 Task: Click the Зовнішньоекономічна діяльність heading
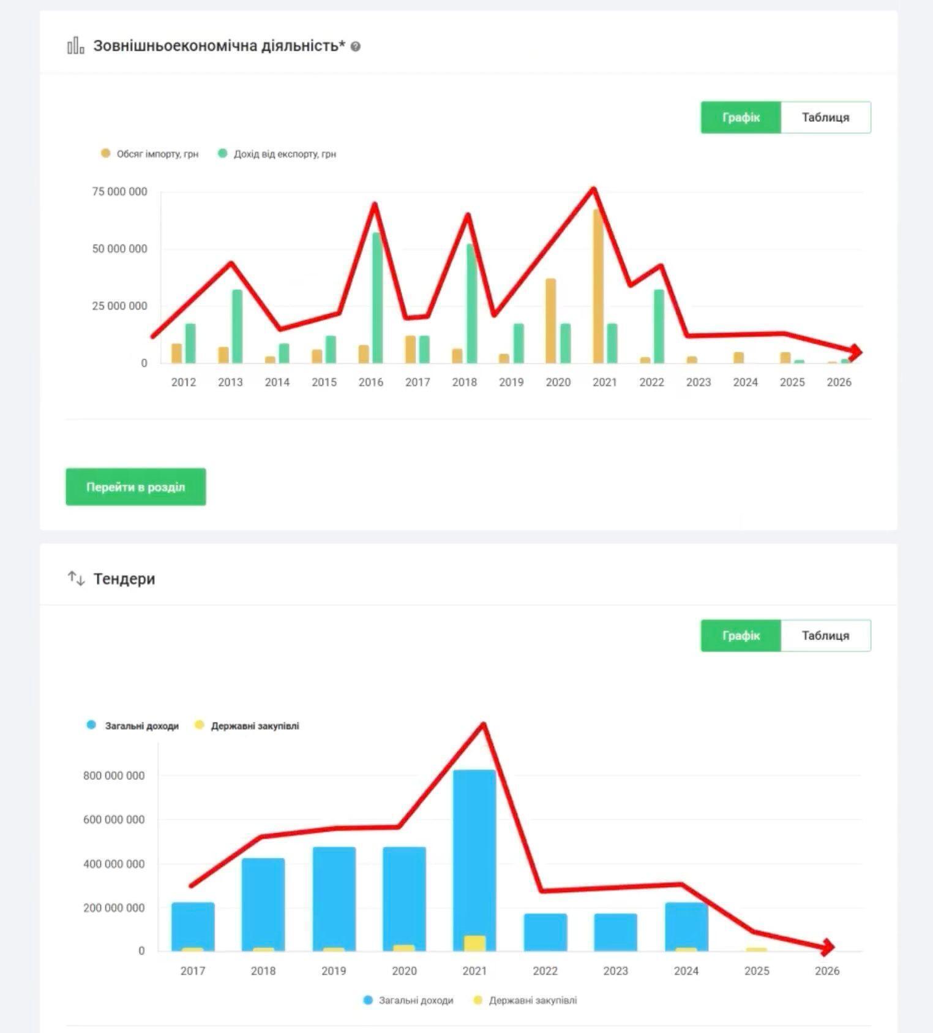(219, 46)
